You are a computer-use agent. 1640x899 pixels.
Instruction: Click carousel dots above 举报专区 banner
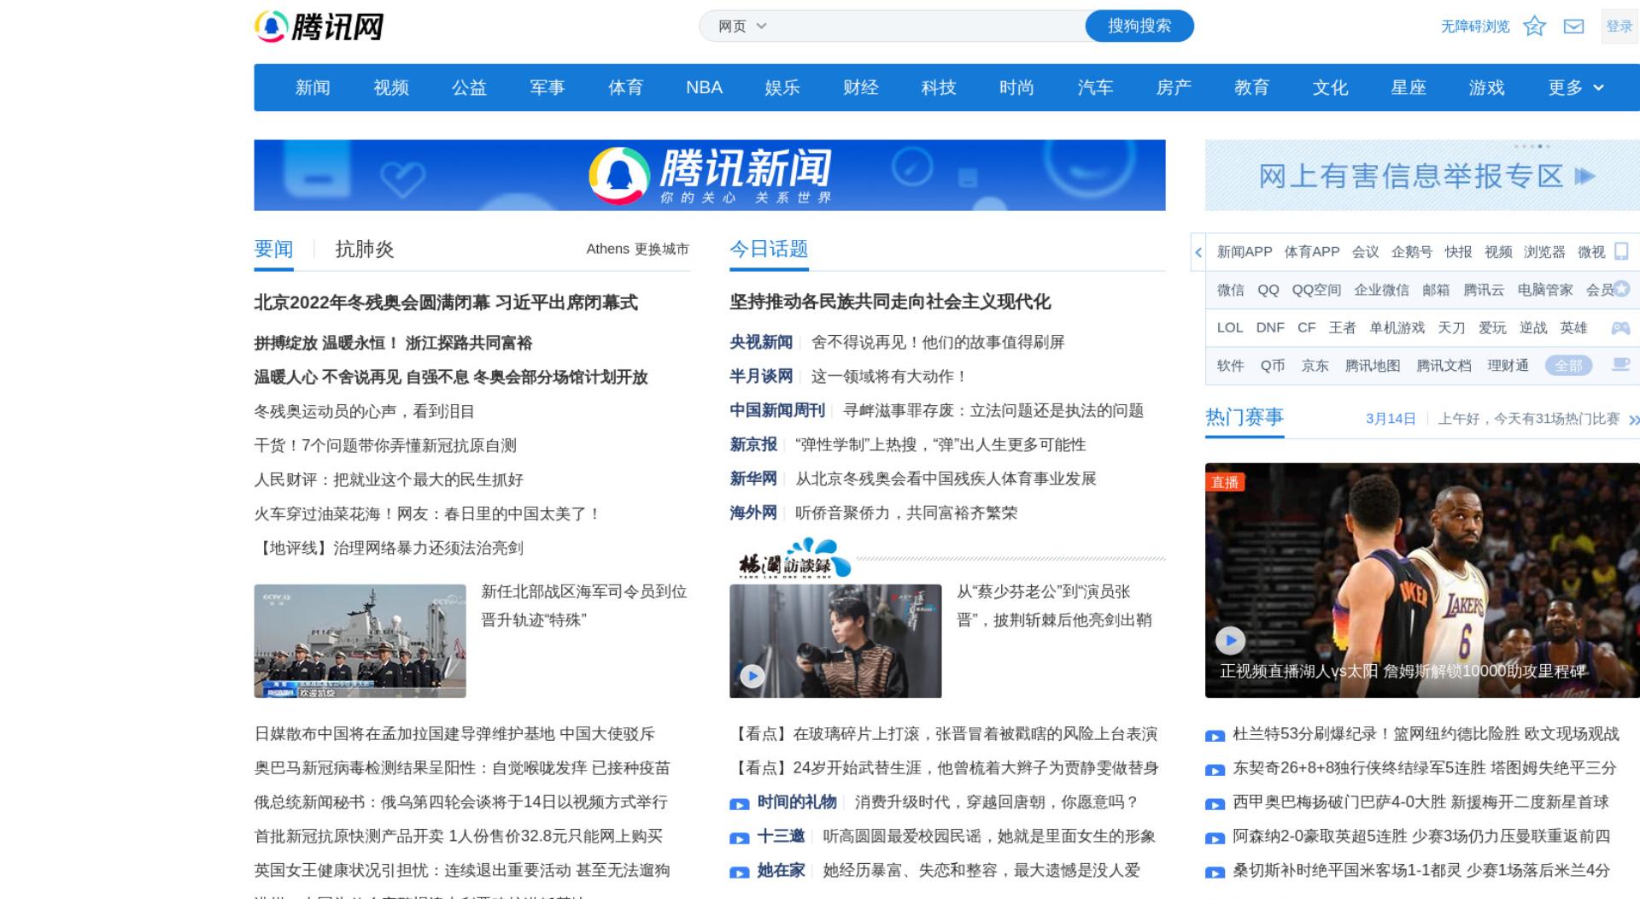(x=1532, y=146)
